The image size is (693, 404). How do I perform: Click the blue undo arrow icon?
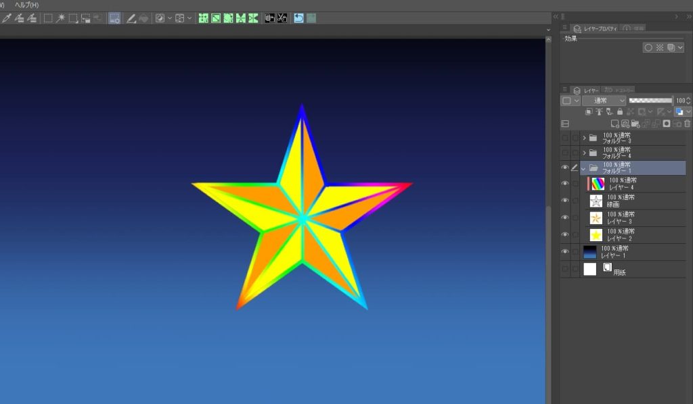[298, 18]
